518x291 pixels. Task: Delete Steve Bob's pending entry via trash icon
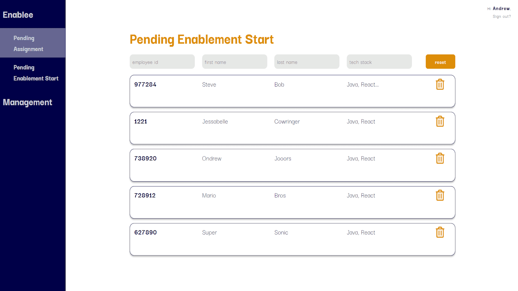[x=440, y=84]
